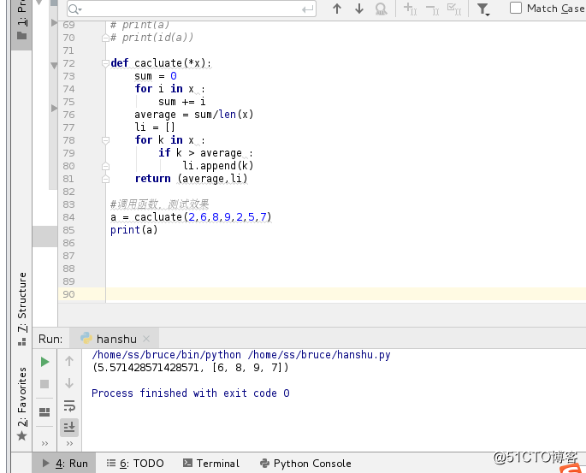Screen dimensions: 586x473
Task: Open search history dropdown magnifier
Action: click(75, 9)
